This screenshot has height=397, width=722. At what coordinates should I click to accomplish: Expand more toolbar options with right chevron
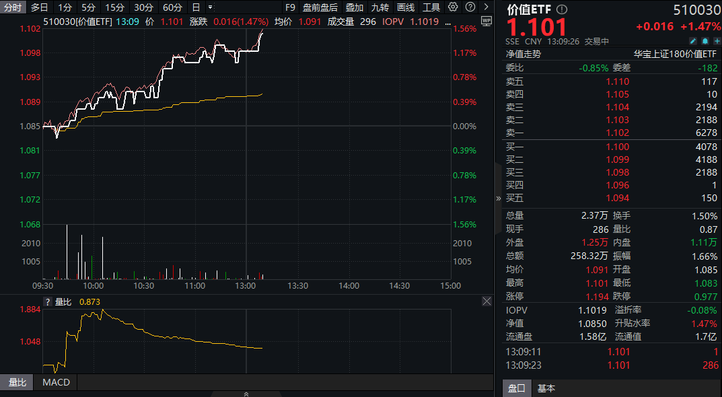click(x=486, y=7)
